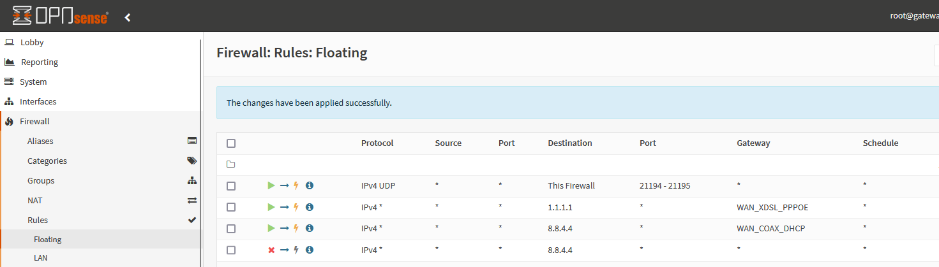Expand the Interfaces menu

point(38,101)
